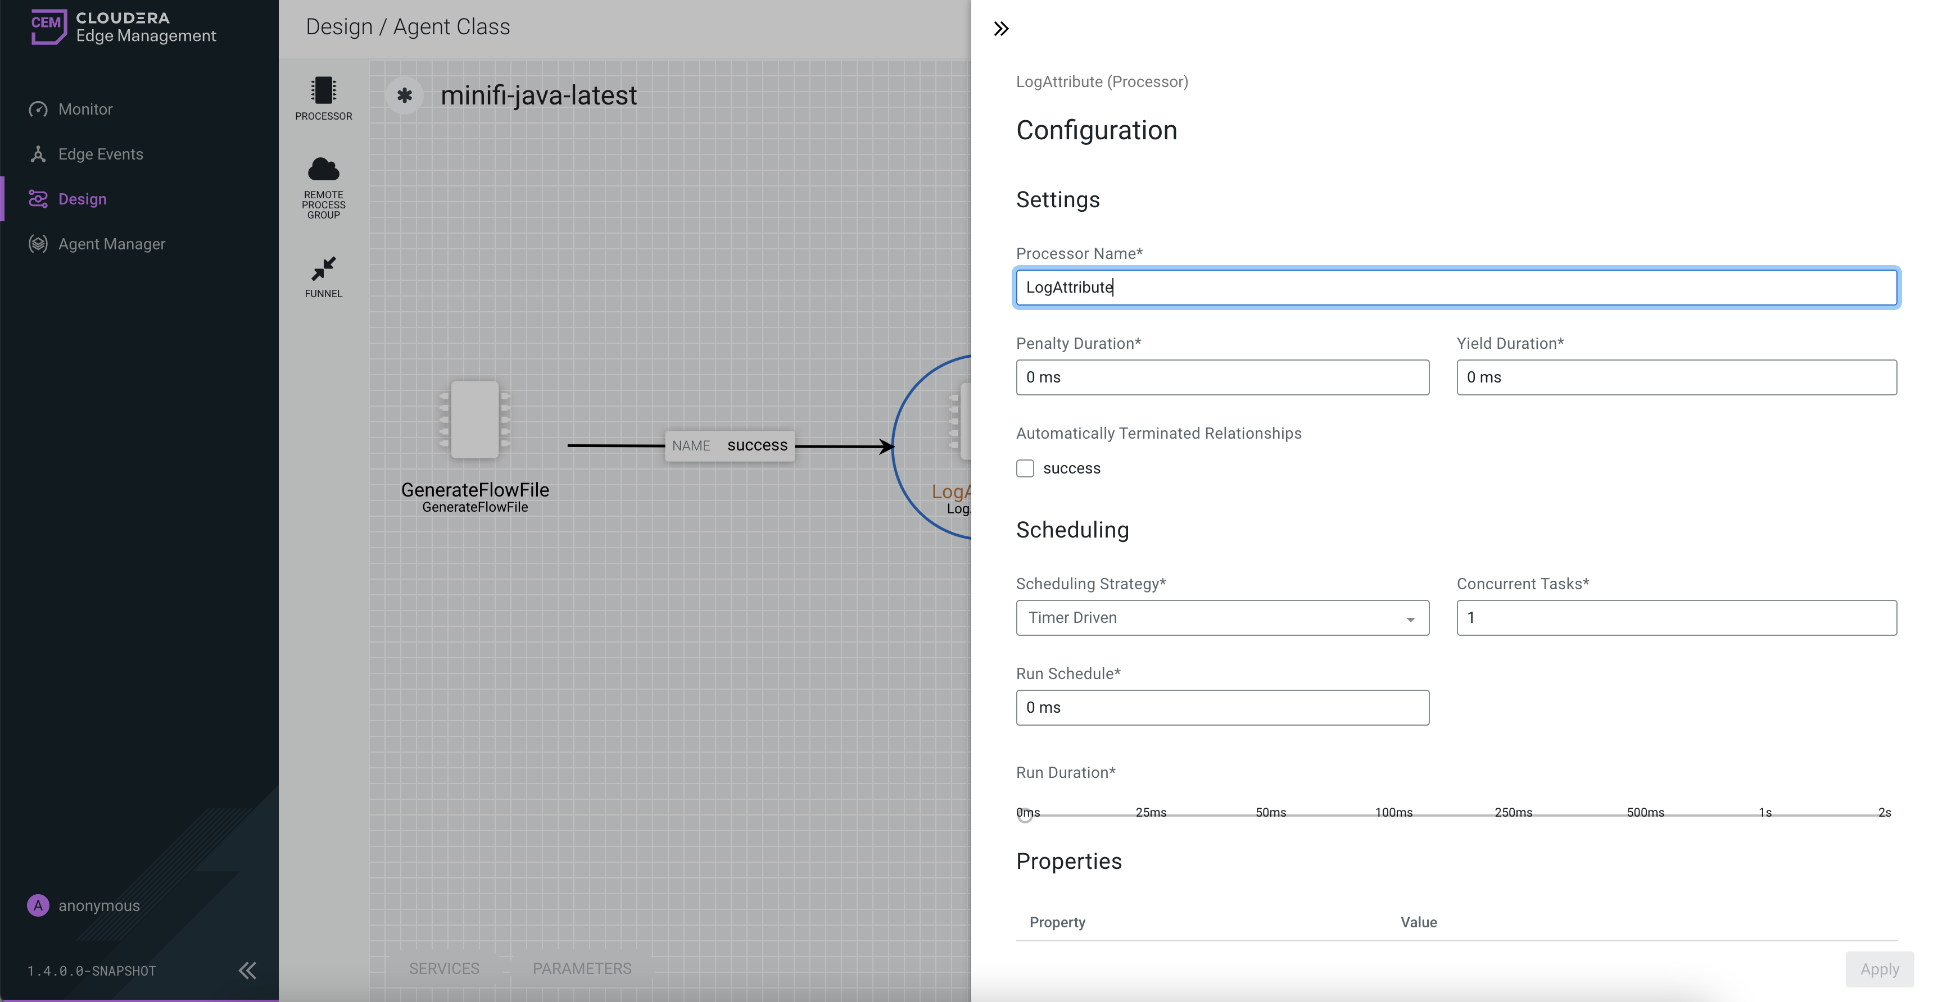This screenshot has height=1002, width=1938.
Task: Click the anonymous user avatar
Action: click(38, 906)
